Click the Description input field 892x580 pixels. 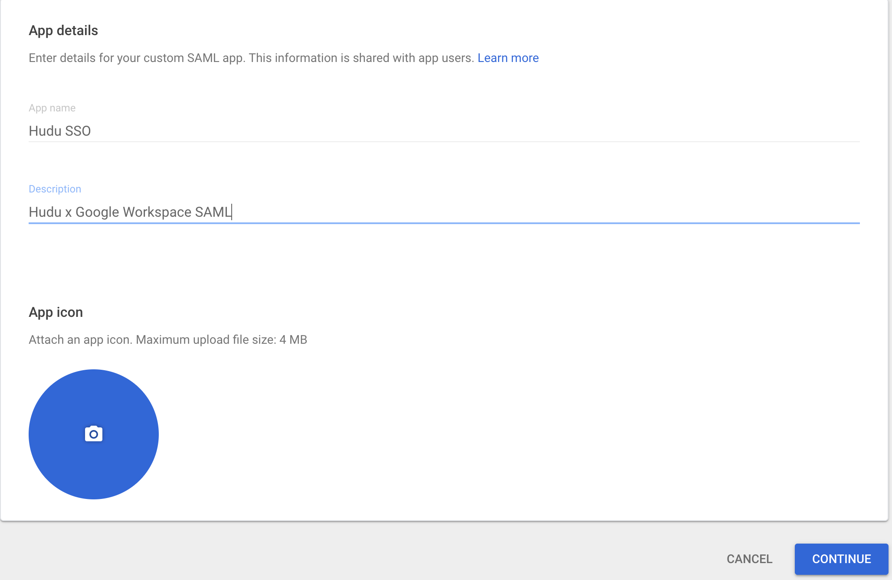444,212
